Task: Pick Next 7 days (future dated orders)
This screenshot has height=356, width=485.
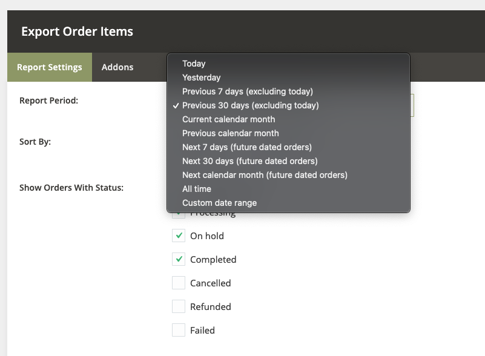Action: (246, 147)
